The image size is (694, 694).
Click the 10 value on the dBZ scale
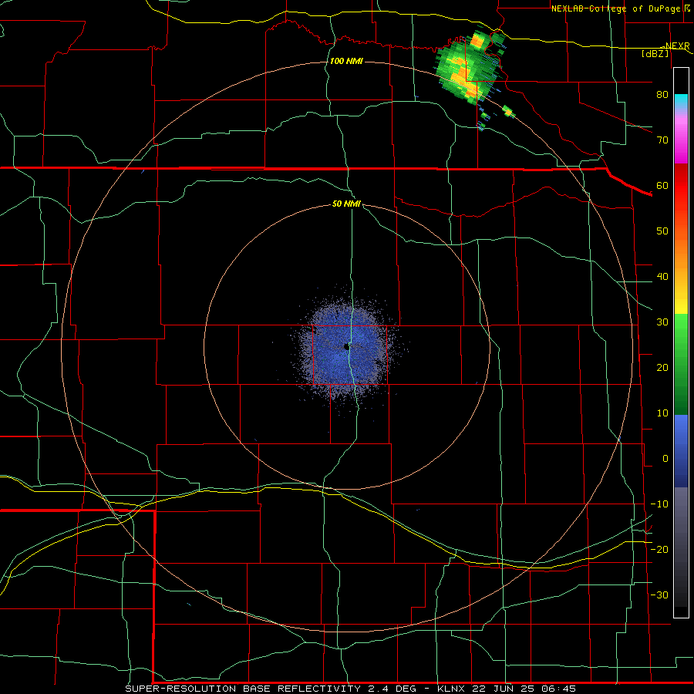pos(662,413)
